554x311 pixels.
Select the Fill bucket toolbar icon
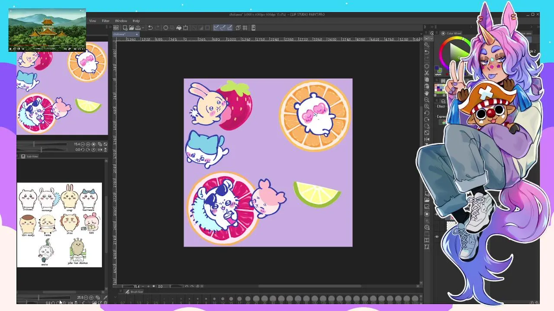tap(179, 28)
